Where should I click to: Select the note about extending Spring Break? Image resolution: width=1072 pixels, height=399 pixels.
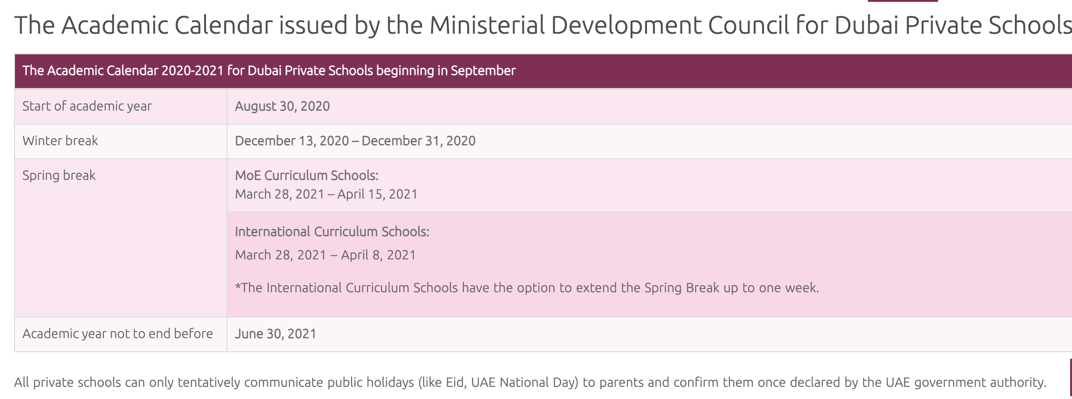(x=527, y=288)
